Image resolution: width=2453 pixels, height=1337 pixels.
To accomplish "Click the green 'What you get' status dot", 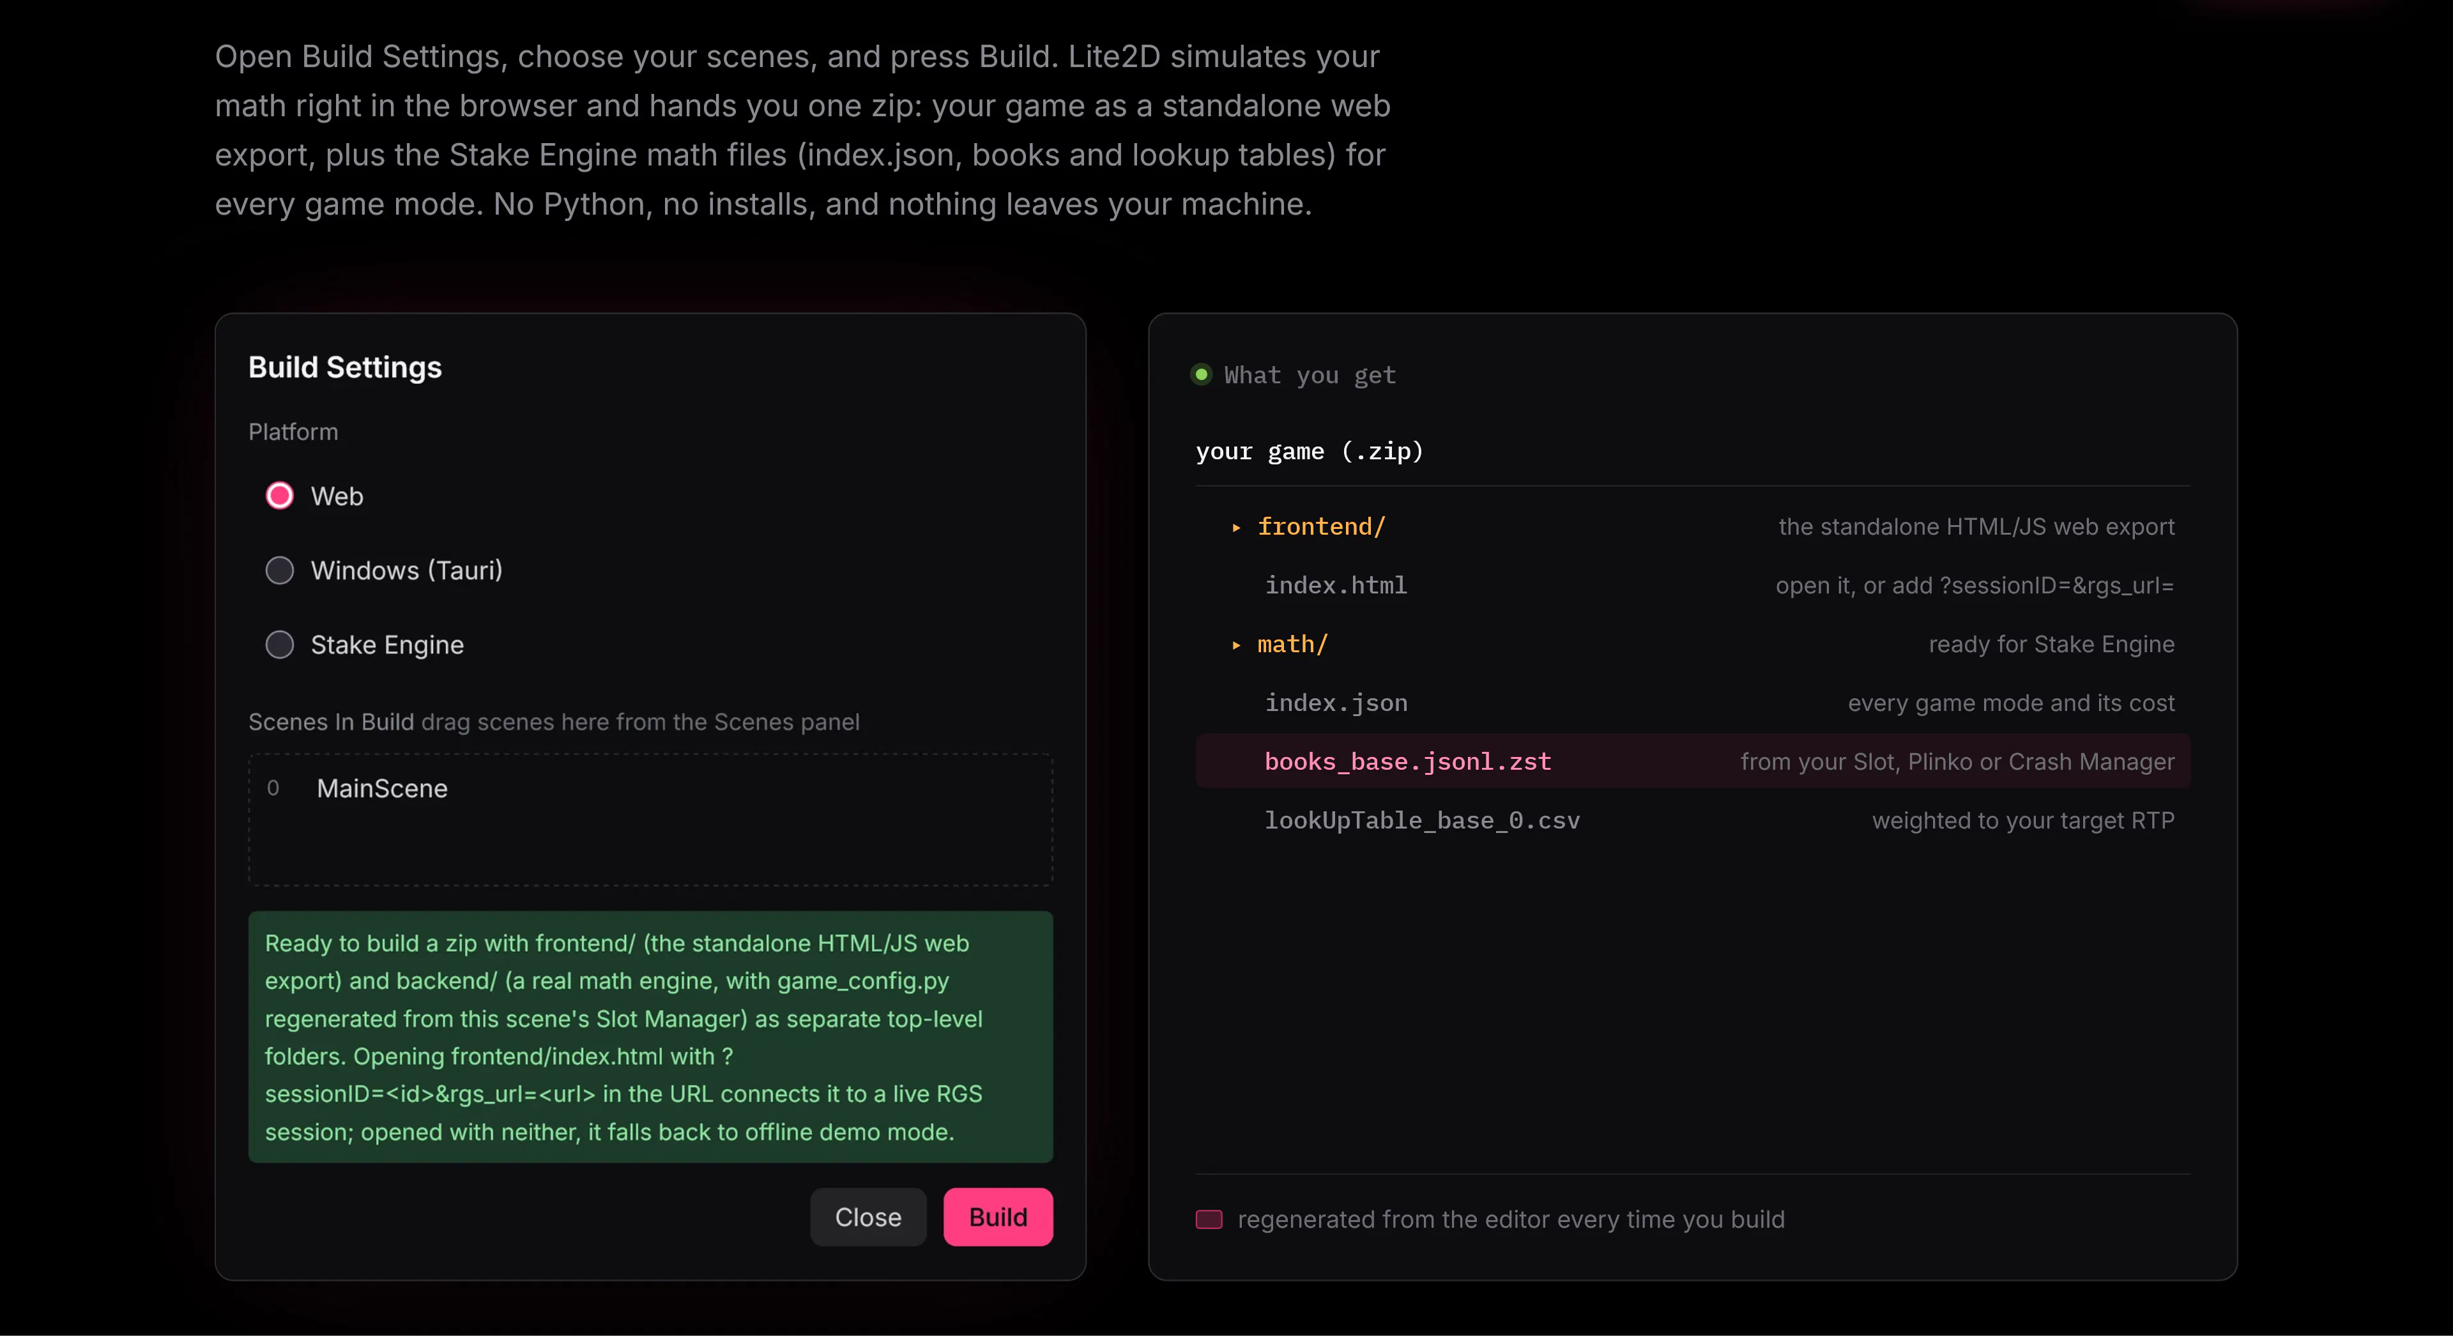I will (x=1202, y=374).
